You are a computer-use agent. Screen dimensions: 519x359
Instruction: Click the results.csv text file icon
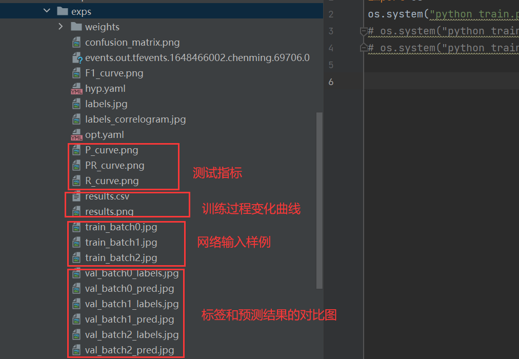point(76,196)
